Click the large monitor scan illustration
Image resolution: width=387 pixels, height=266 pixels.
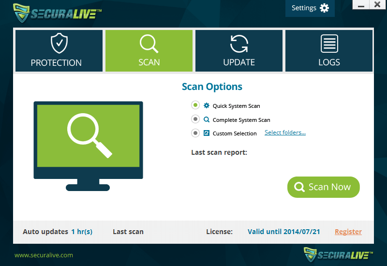tap(88, 146)
